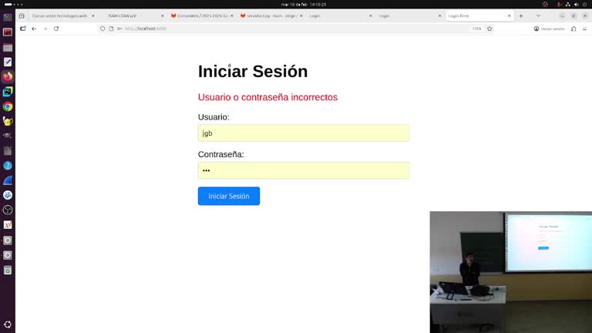Open the new tab plus button
The image size is (592, 333).
point(522,15)
